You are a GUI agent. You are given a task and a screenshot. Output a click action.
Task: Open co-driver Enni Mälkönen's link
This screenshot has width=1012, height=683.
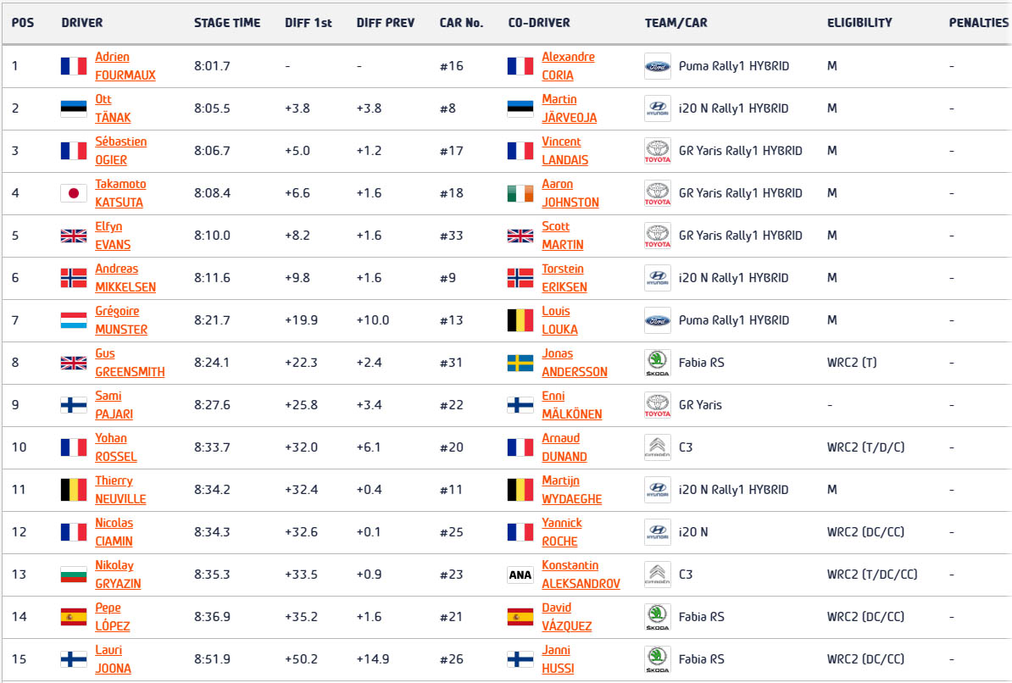coord(571,405)
